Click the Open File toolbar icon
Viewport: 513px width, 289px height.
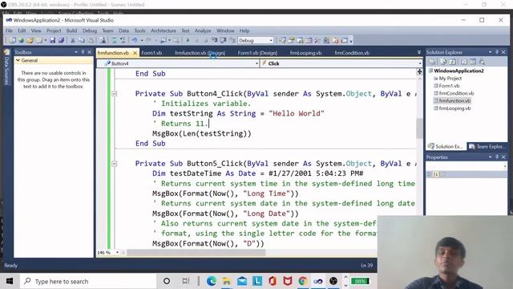(30, 40)
